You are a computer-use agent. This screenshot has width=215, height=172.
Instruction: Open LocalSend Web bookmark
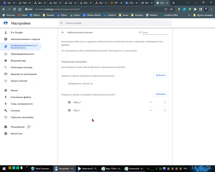(169, 15)
